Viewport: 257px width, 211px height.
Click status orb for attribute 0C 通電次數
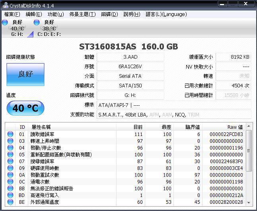[x=10, y=181]
